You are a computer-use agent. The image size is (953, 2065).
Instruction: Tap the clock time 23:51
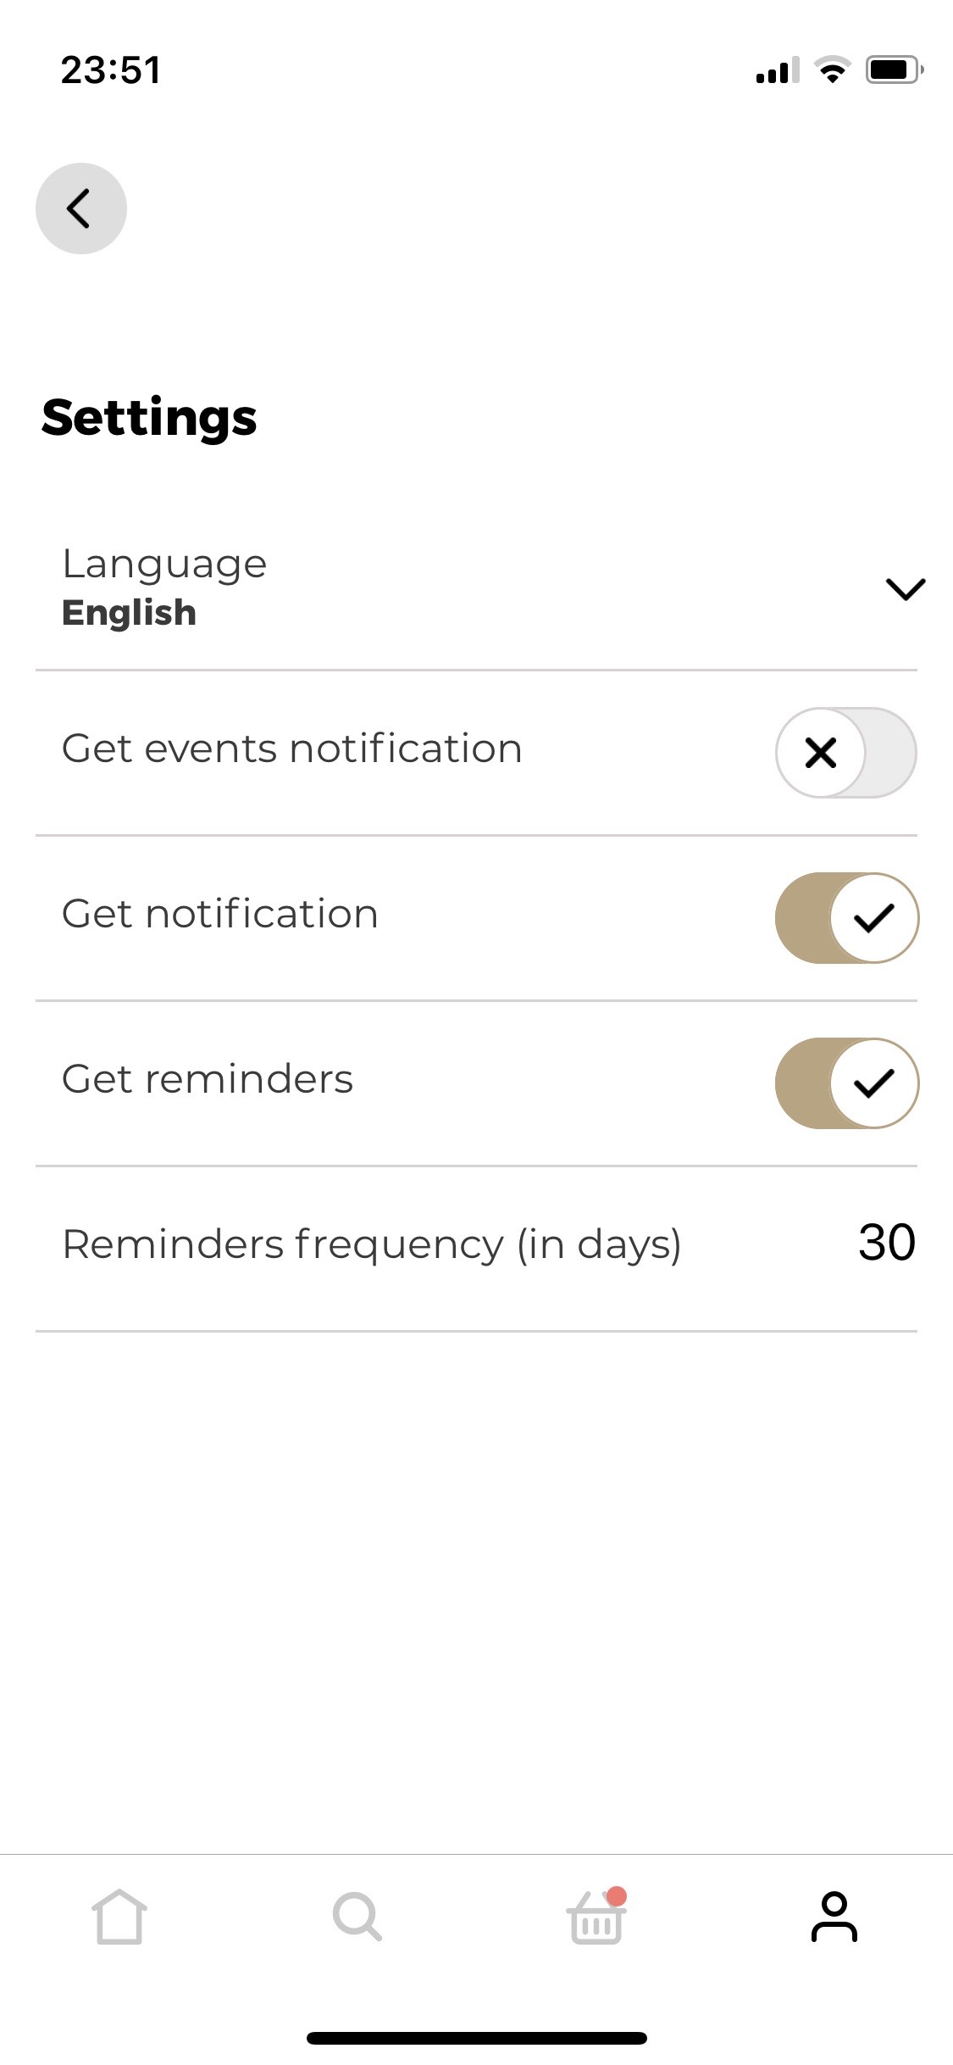[x=111, y=70]
